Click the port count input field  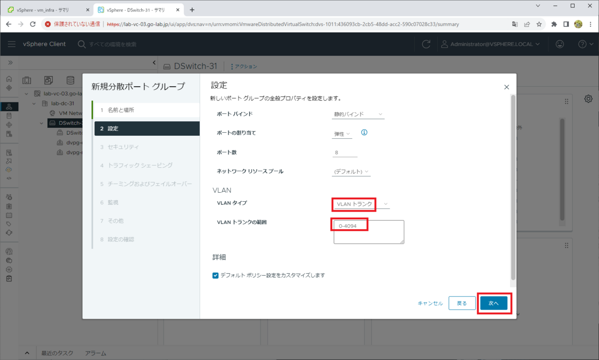click(345, 153)
